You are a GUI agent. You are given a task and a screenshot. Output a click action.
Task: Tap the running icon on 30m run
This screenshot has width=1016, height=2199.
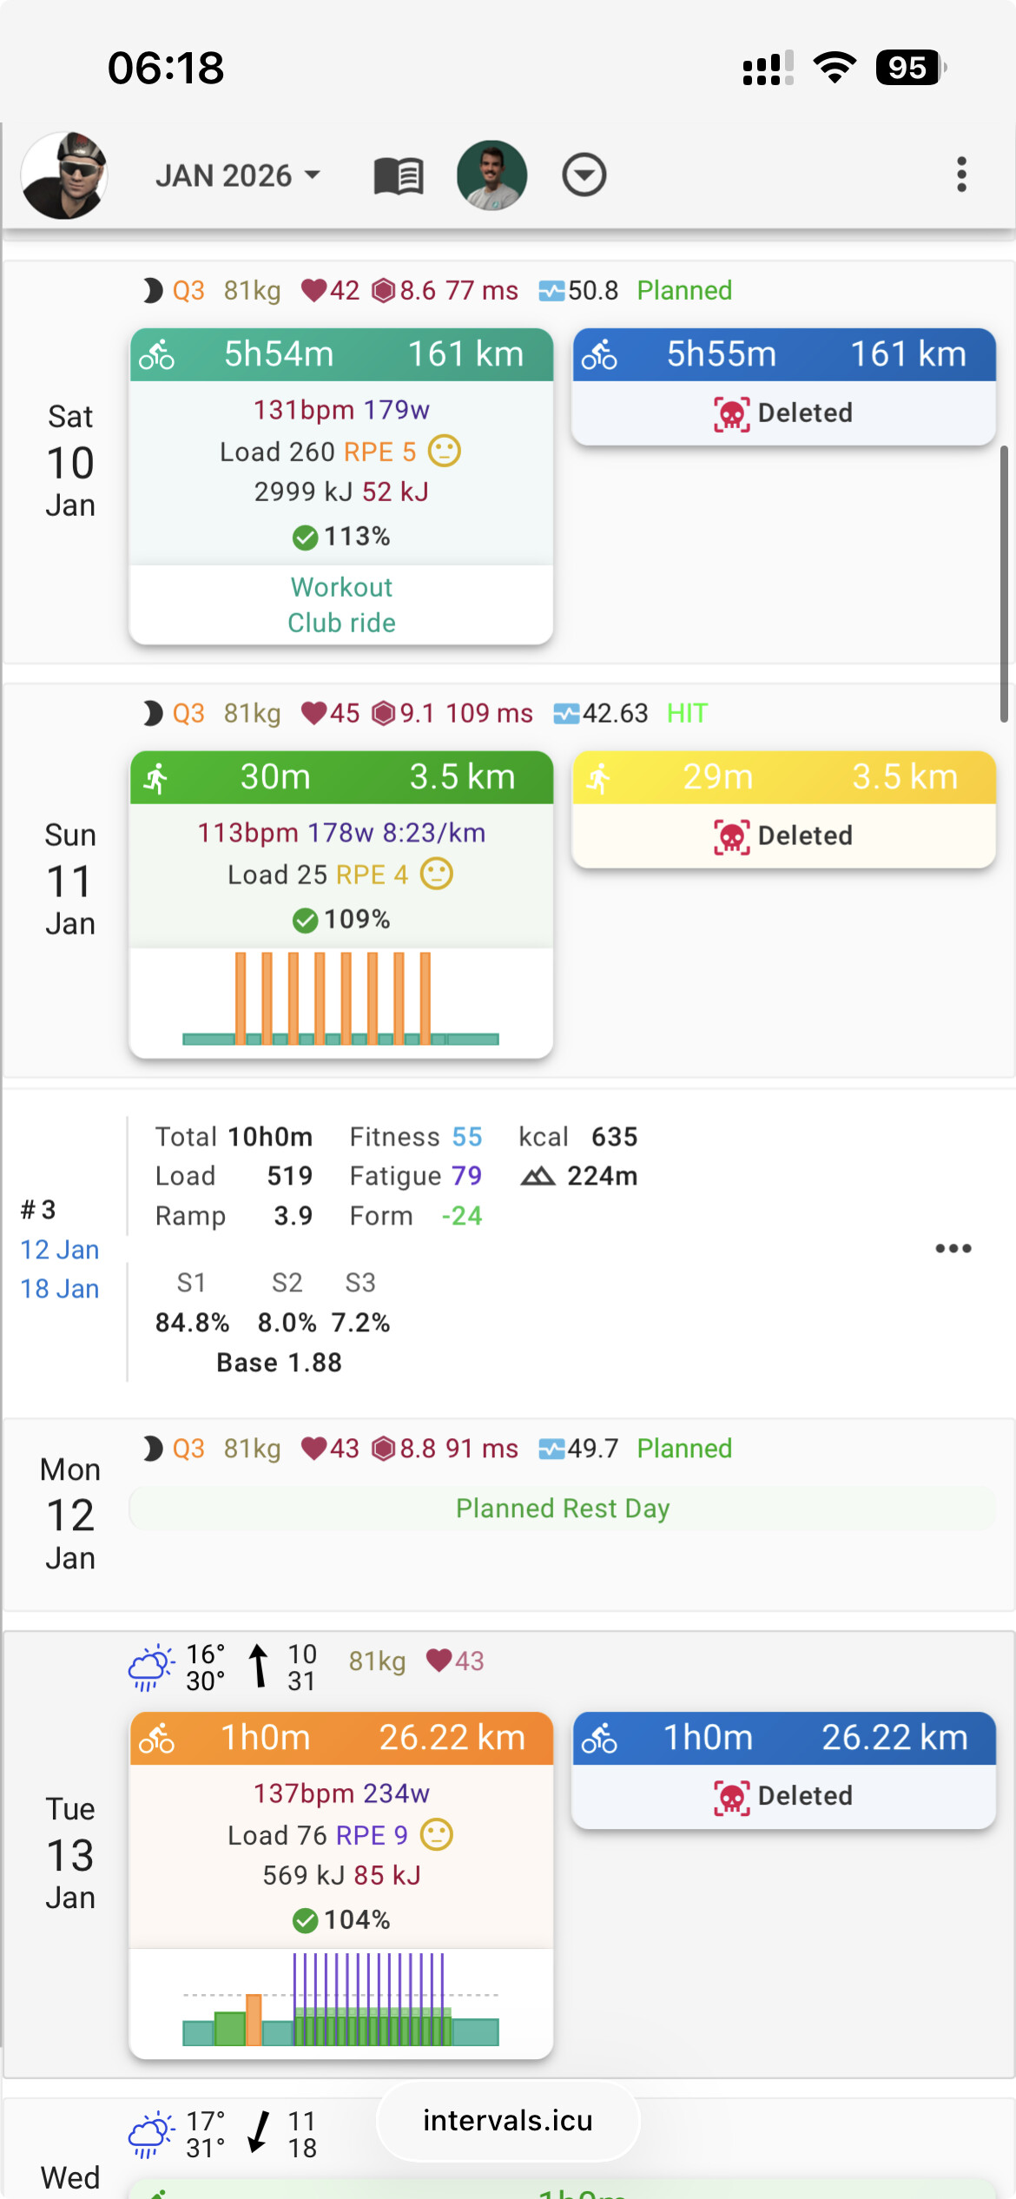pyautogui.click(x=157, y=778)
